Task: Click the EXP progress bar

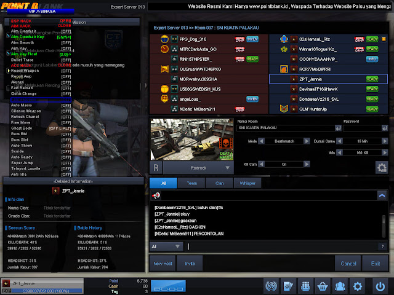Action: [x=42, y=291]
